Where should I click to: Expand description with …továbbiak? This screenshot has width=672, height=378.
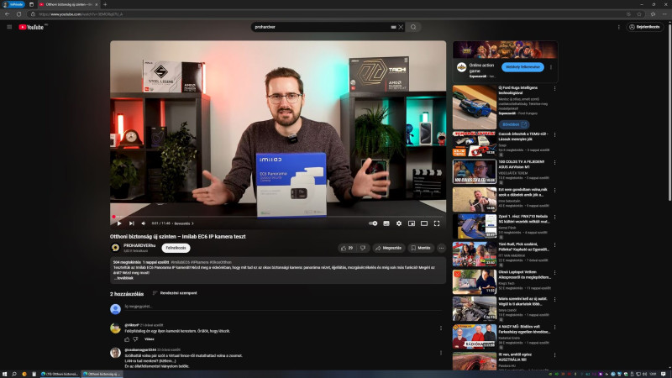click(124, 278)
